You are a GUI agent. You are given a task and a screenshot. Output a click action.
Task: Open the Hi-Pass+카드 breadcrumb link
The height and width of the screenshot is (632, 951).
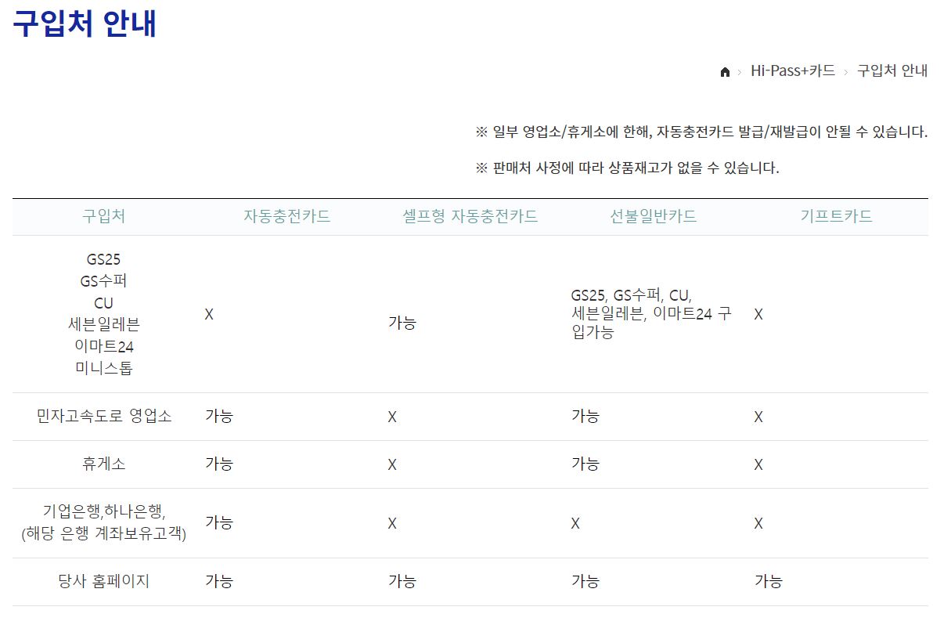point(792,70)
